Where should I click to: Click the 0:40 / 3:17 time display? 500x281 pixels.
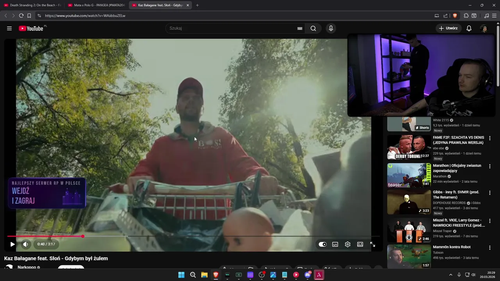(46, 244)
